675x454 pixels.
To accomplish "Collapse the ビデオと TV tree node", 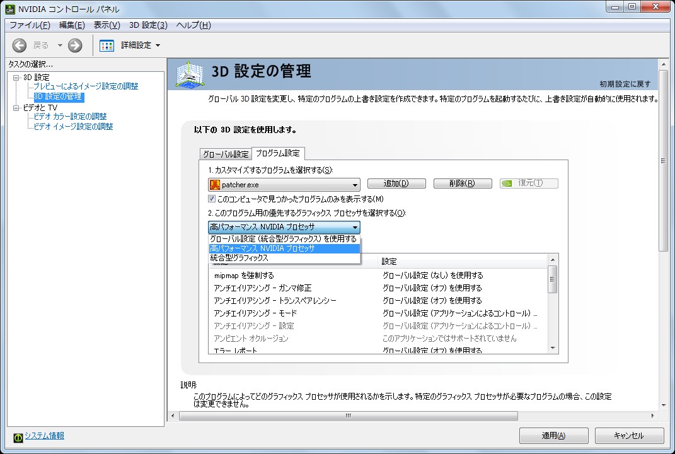I will point(16,108).
